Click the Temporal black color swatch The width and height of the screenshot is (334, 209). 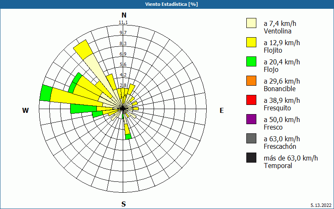(x=251, y=158)
